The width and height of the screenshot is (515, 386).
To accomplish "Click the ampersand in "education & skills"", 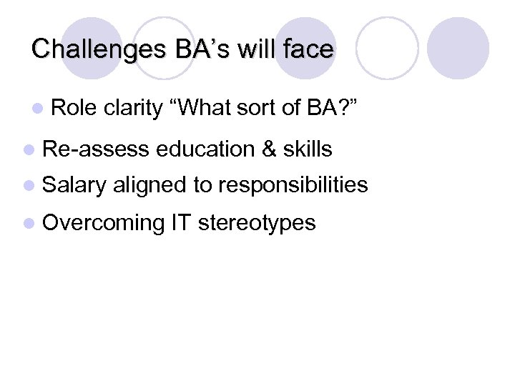I will click(268, 149).
